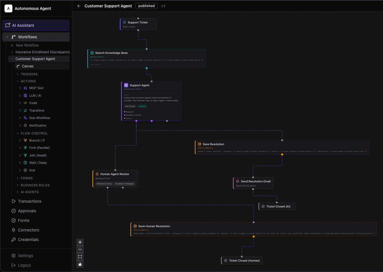This screenshot has width=383, height=272.
Task: Fit the canvas view to screen
Action: [x=80, y=257]
